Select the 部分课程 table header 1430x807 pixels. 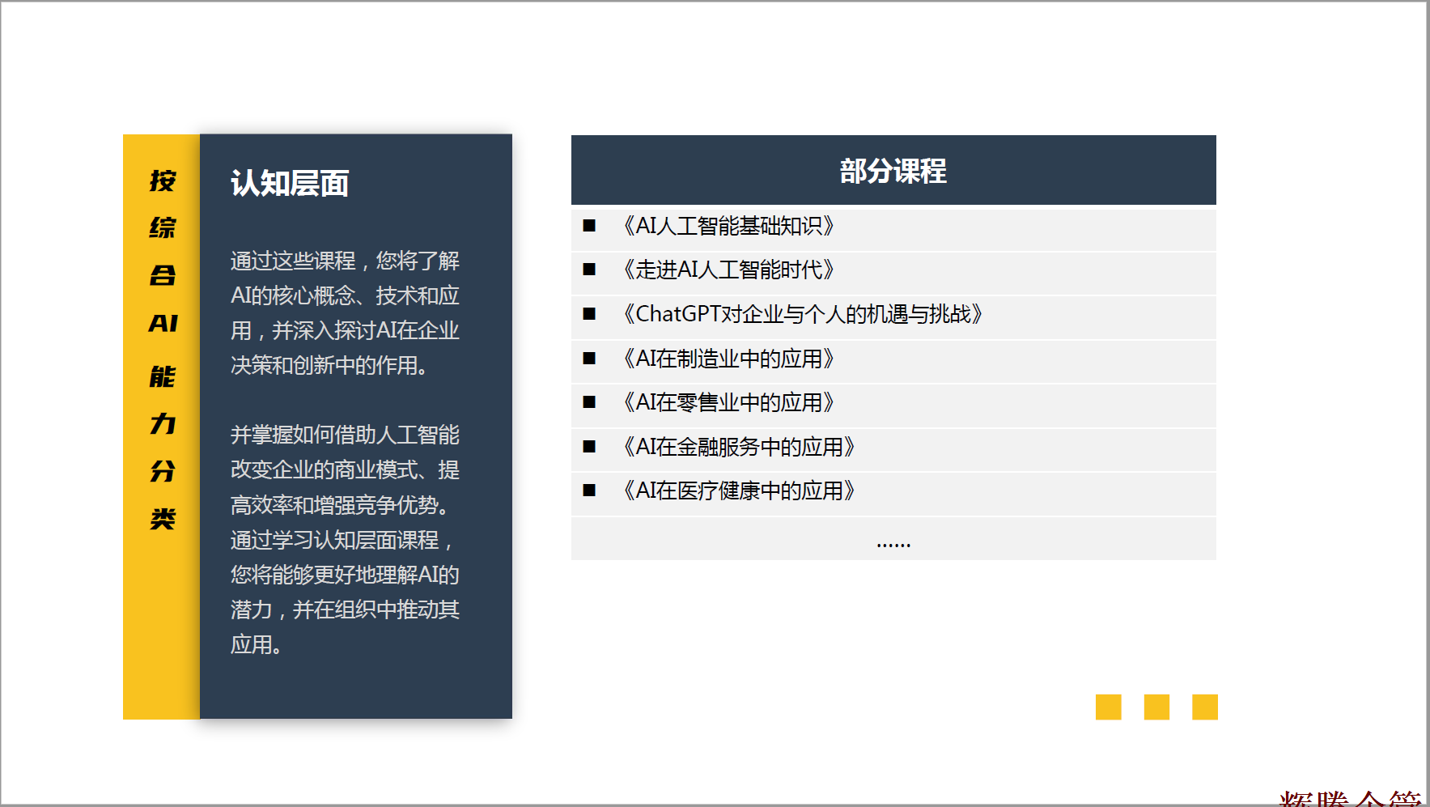pos(893,171)
